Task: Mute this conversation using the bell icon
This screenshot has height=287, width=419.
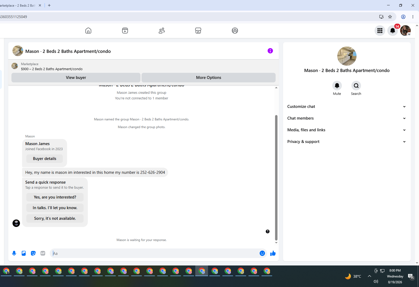Action: click(x=337, y=86)
